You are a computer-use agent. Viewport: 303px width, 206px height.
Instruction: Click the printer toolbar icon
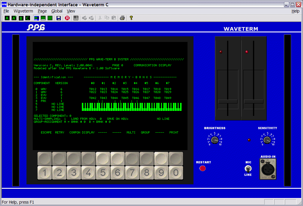(x=122, y=18)
